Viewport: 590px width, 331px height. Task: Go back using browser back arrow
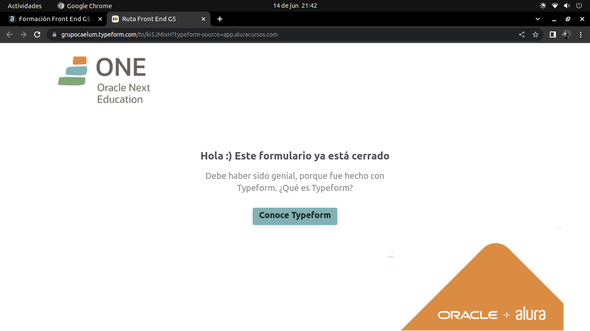click(10, 34)
